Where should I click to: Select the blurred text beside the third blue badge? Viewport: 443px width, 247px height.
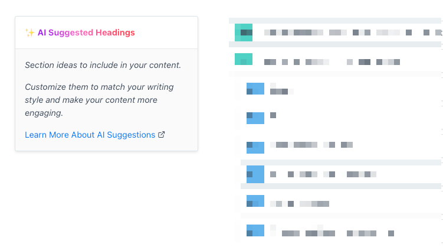click(x=311, y=145)
